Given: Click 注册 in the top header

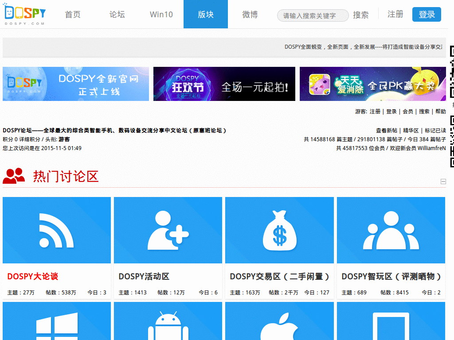Looking at the screenshot, I should point(395,14).
